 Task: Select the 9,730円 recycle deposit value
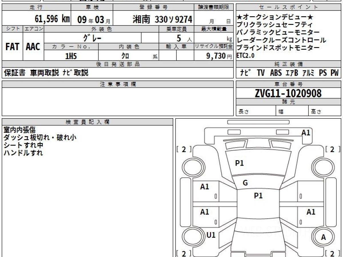coord(219,56)
